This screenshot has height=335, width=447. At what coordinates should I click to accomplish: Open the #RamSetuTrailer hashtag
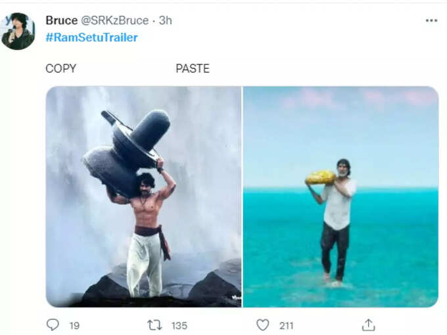point(92,37)
